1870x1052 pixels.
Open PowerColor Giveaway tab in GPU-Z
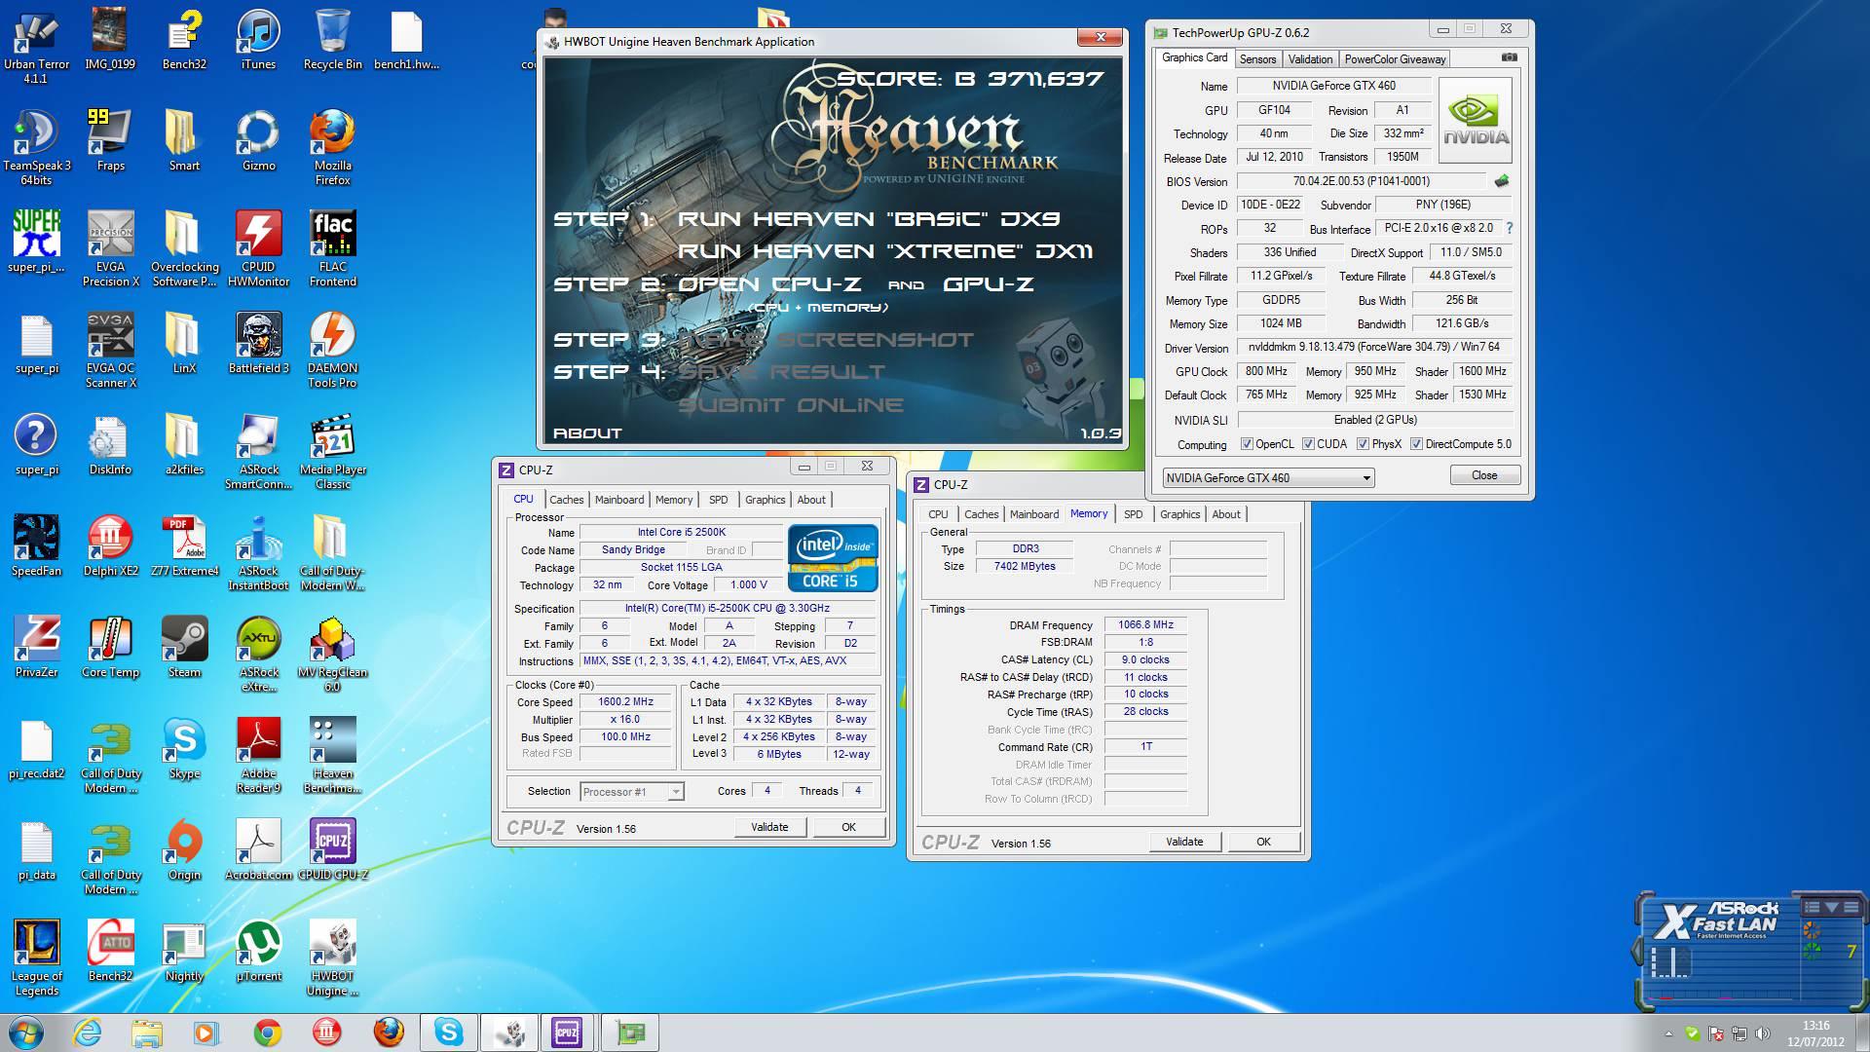point(1395,59)
